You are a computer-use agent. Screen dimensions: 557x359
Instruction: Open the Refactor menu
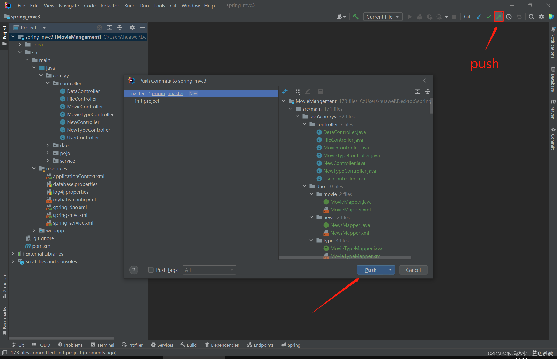tap(110, 6)
